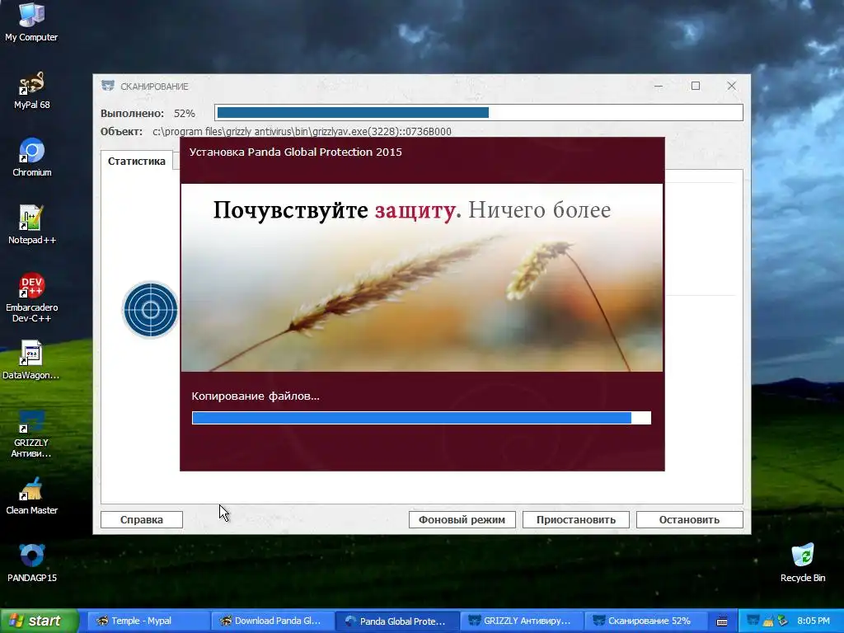The height and width of the screenshot is (633, 844).
Task: Select the Notepad++ desktop shortcut
Action: coord(31,225)
